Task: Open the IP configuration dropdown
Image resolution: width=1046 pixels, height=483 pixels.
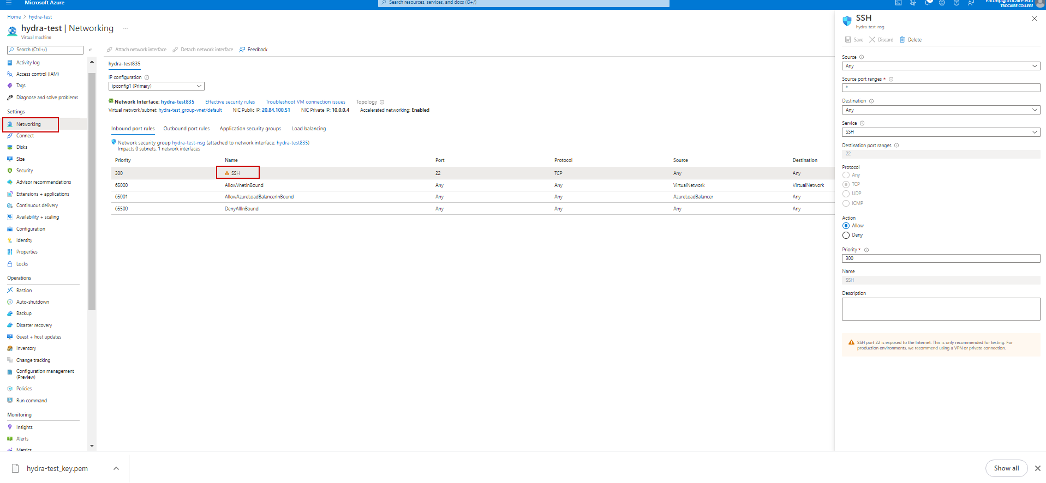Action: tap(156, 86)
